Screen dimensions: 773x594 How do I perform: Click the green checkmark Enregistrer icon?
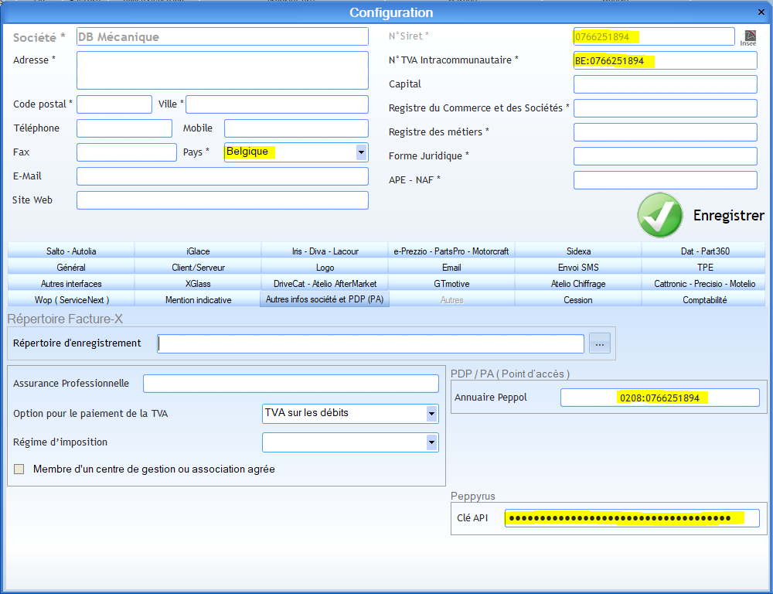point(659,215)
